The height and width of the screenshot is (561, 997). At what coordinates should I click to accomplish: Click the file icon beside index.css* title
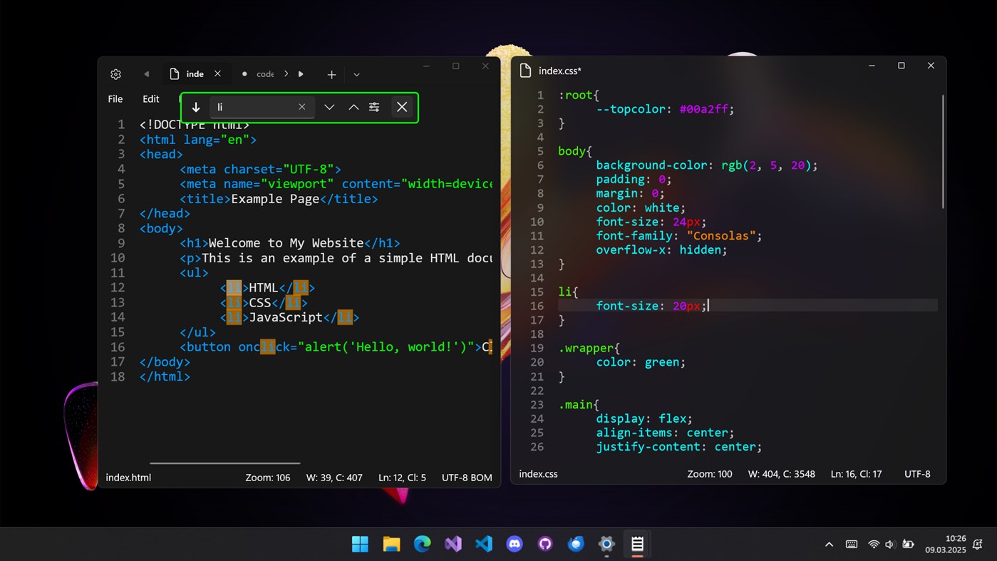pos(526,71)
